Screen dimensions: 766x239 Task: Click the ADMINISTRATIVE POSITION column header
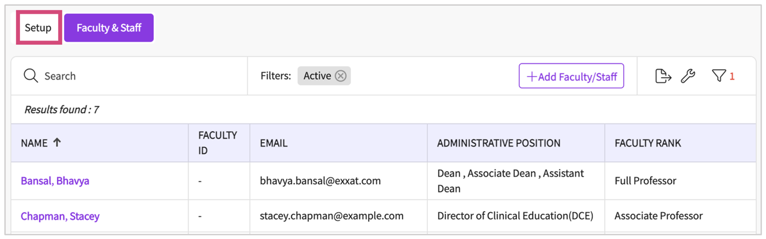coord(498,143)
